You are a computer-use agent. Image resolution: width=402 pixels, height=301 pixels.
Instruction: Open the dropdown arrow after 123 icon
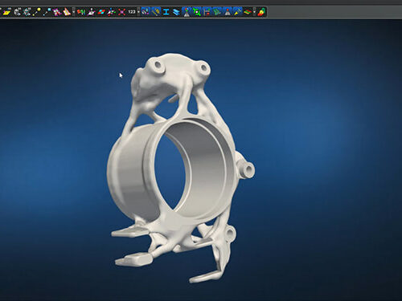click(138, 12)
